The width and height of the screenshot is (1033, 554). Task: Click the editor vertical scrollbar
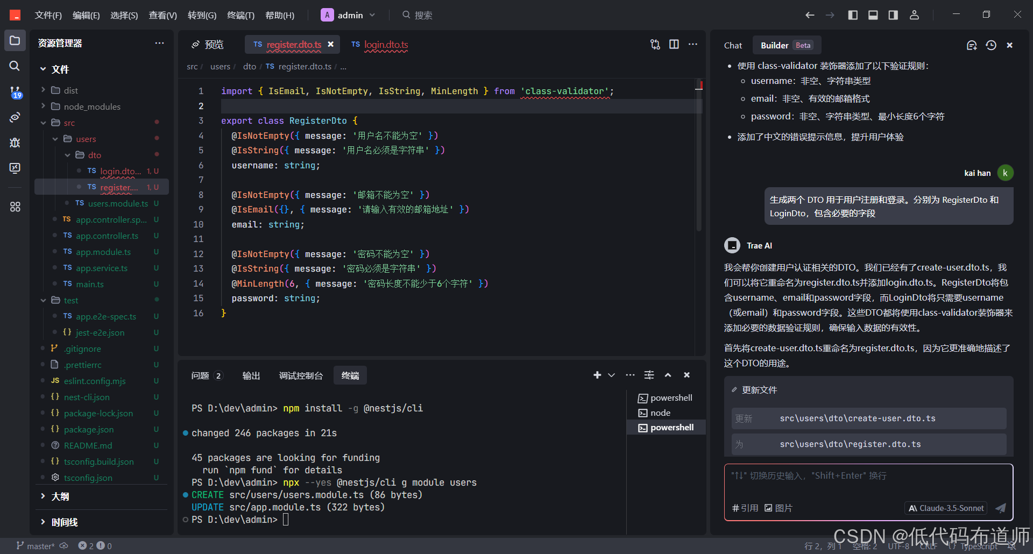point(699,156)
